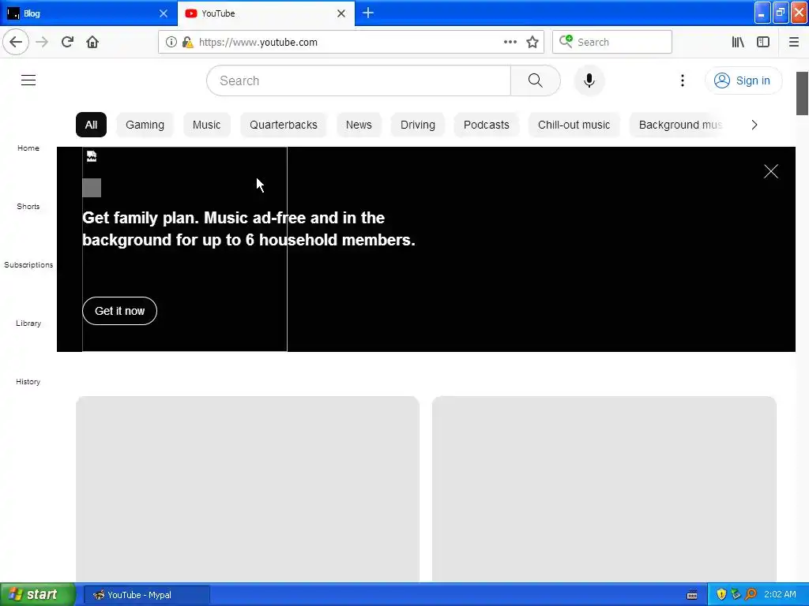Focus the YouTube Search field
This screenshot has width=809, height=606.
[x=359, y=80]
